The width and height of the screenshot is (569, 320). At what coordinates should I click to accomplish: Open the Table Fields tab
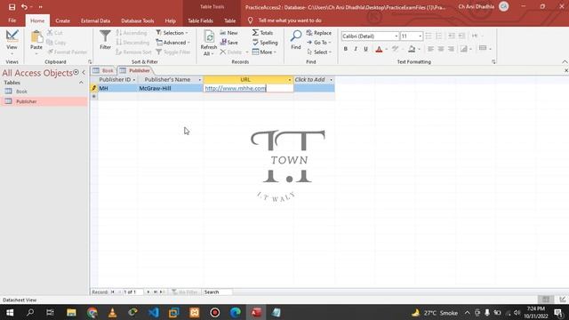(x=200, y=20)
